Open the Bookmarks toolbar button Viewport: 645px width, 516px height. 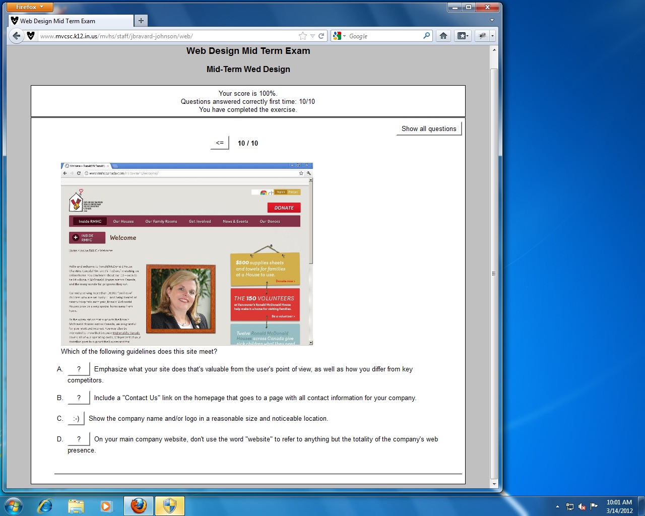coord(462,36)
